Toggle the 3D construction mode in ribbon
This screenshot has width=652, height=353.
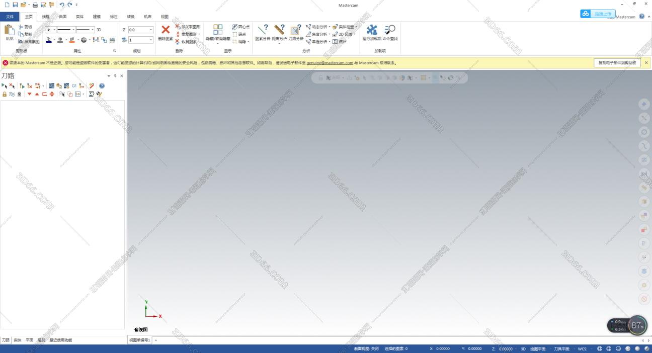click(x=99, y=30)
